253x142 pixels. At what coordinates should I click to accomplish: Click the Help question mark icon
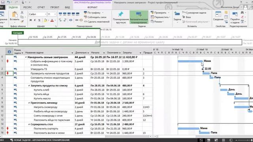pos(241,2)
